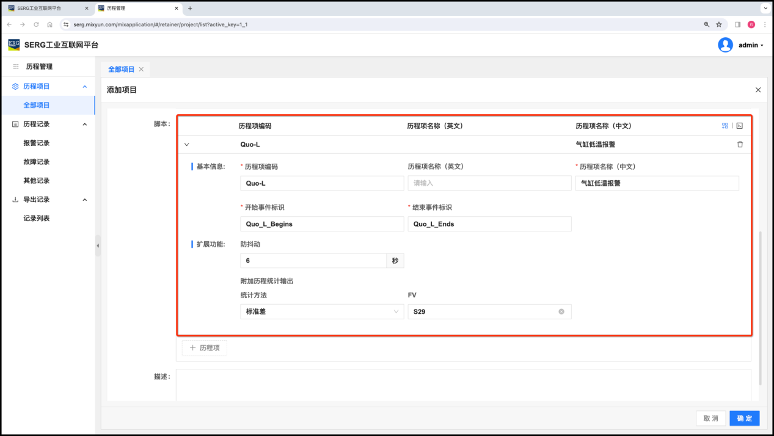Open the 统计方法 dropdown showing 标准差

322,311
